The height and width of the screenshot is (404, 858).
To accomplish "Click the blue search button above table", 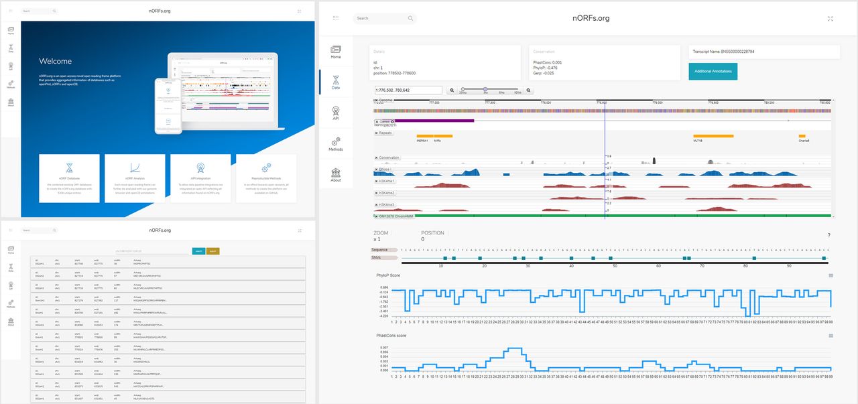I will (x=198, y=251).
